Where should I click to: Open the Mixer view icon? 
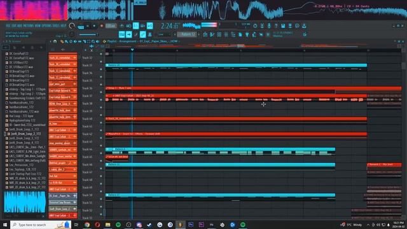(x=226, y=34)
